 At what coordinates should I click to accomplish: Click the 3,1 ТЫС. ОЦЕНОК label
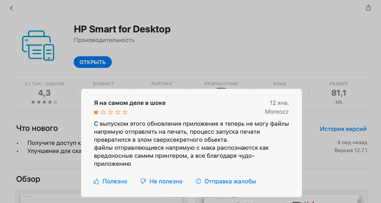(45, 84)
